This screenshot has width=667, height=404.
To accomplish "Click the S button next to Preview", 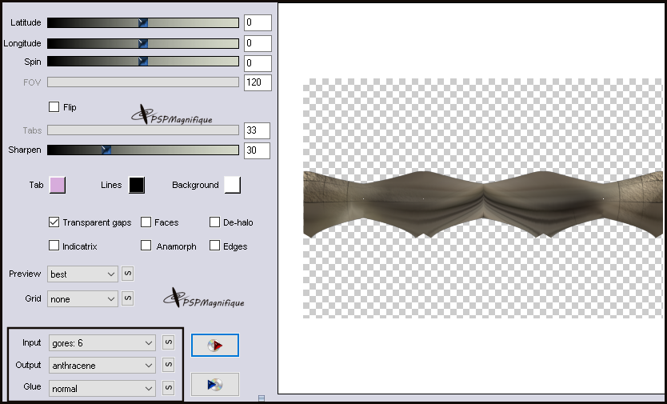I will pos(128,274).
